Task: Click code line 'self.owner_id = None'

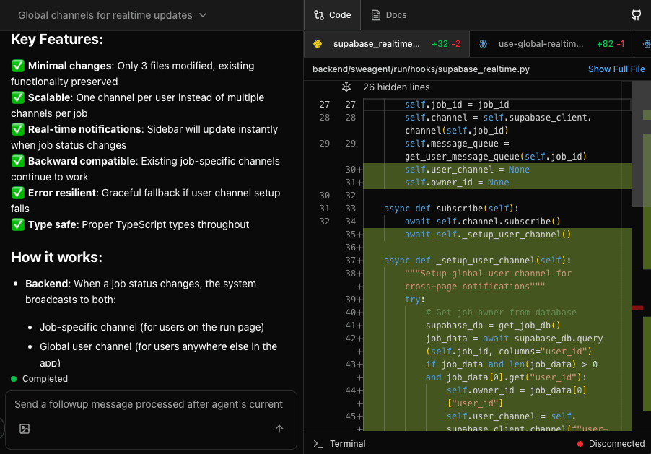Action: [457, 183]
